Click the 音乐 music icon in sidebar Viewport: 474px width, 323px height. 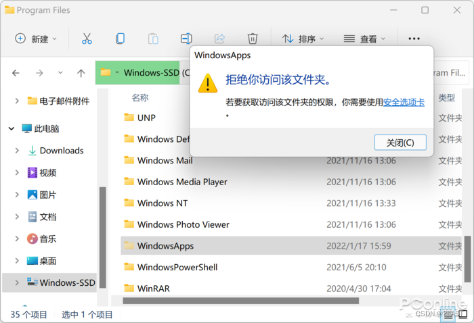click(32, 239)
